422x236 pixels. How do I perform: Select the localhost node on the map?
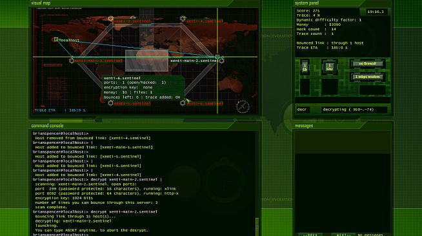click(55, 39)
